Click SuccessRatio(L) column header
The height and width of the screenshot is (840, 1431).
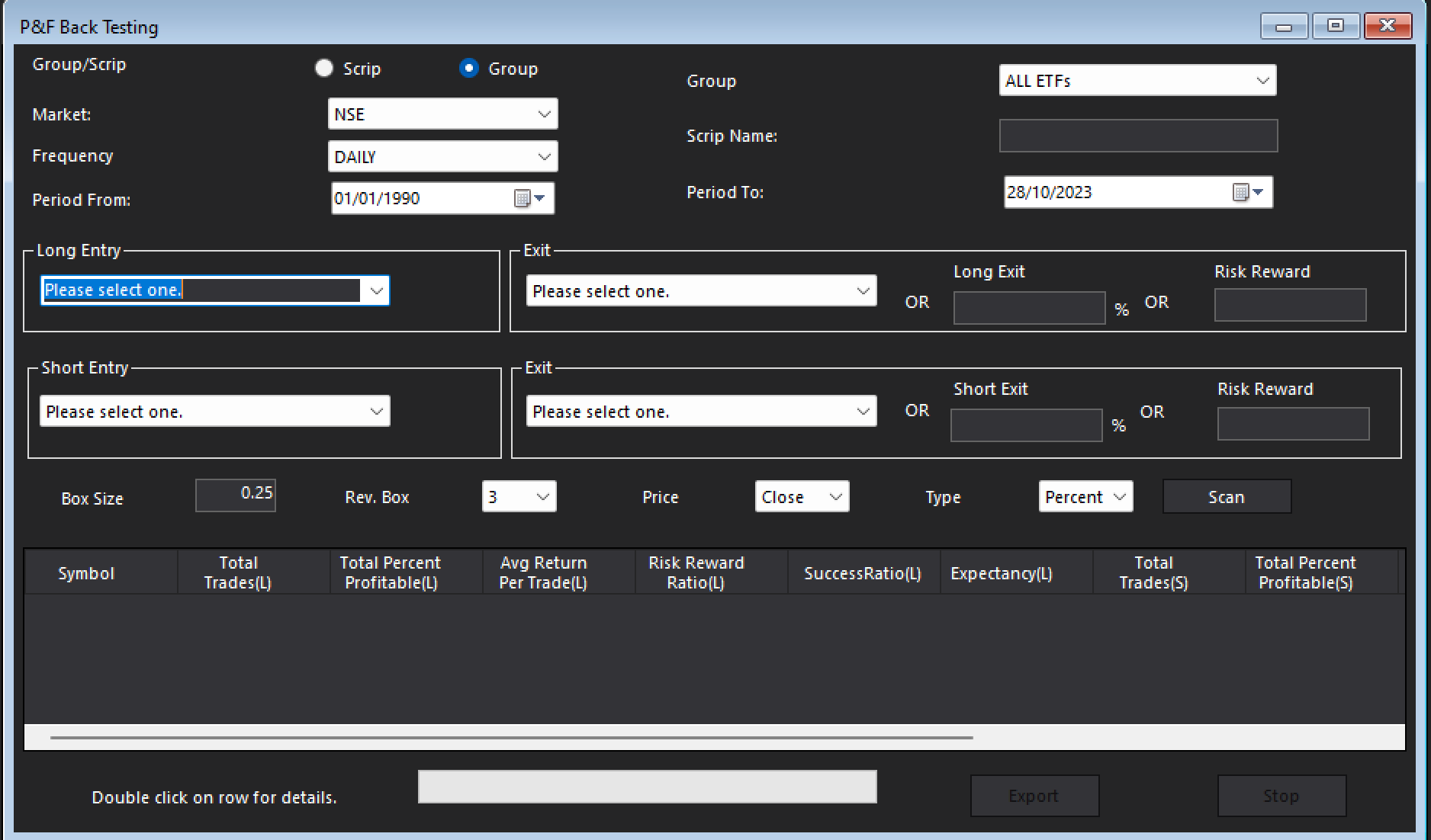coord(863,572)
